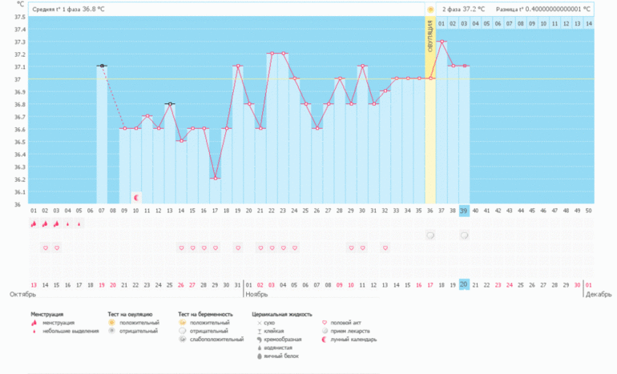The height and width of the screenshot is (374, 617).
Task: Select the highlighted cycle day 39 cell
Action: coord(464,211)
